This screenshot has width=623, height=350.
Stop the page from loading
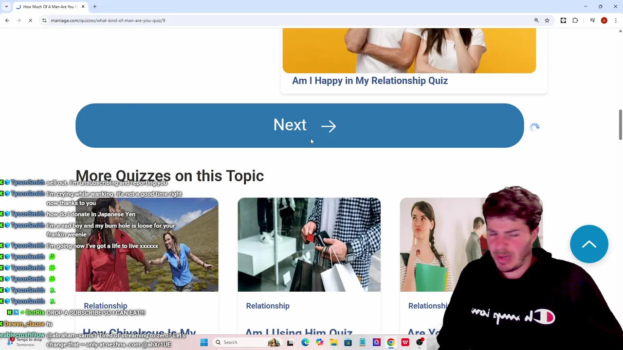30,20
